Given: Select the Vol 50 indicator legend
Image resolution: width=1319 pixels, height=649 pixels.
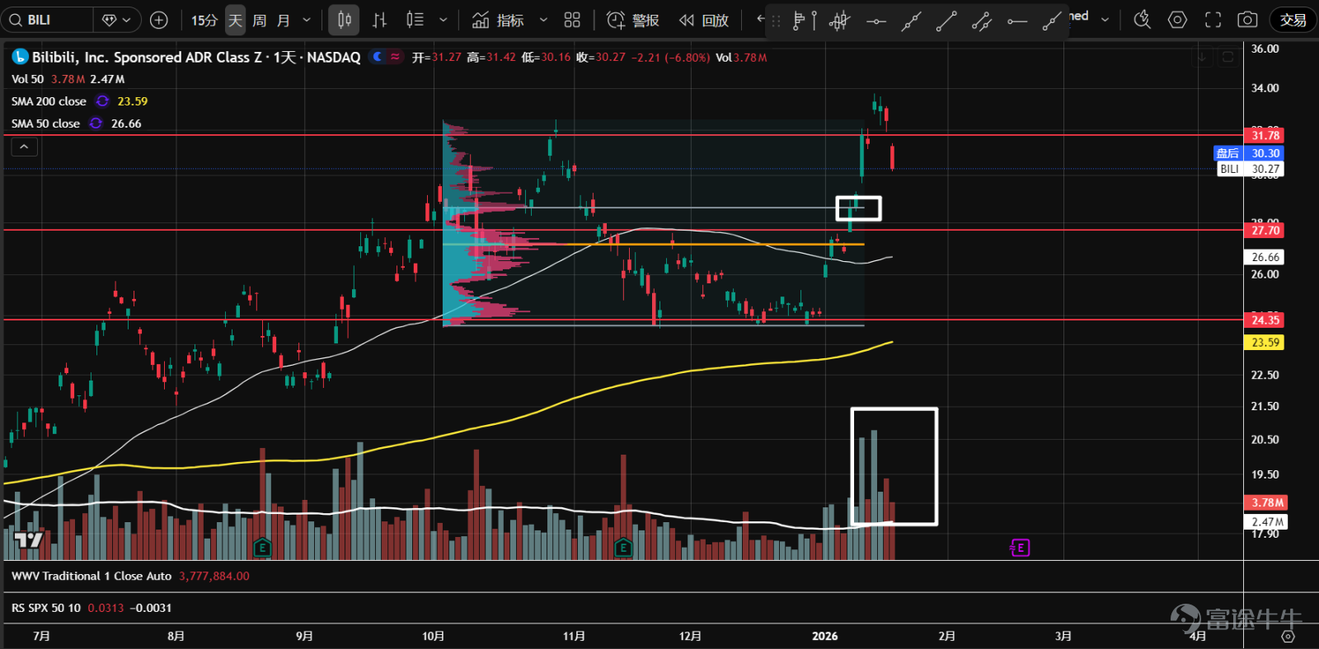Looking at the screenshot, I should coord(27,79).
